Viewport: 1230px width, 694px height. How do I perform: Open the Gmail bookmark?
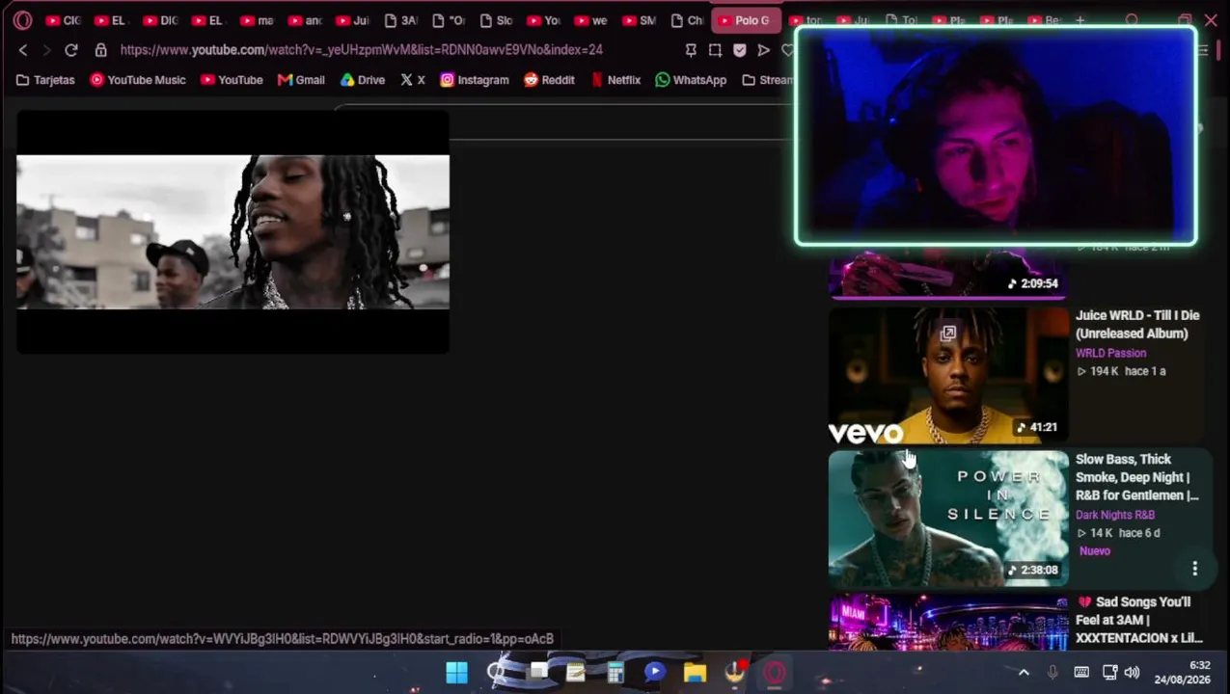click(x=301, y=80)
